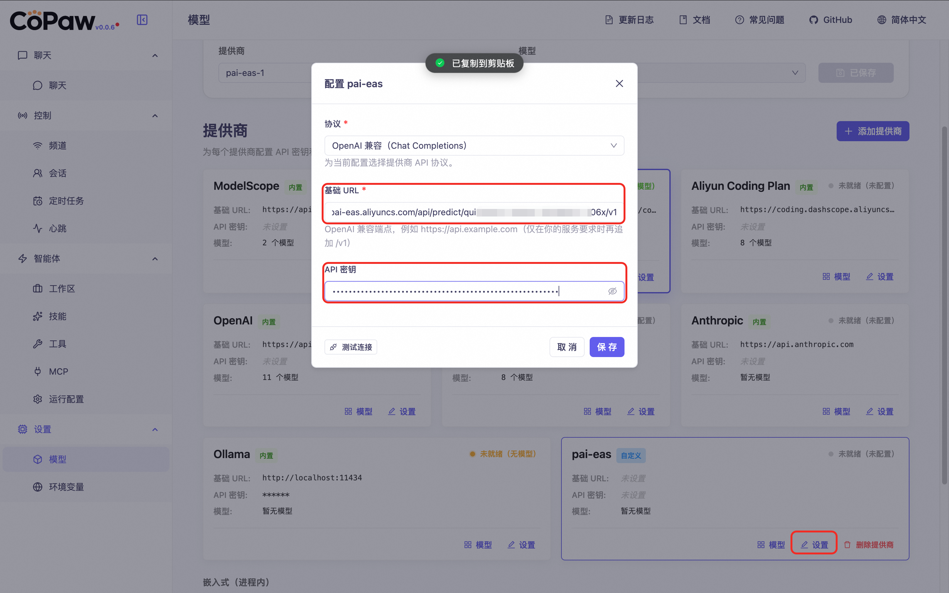Open MCP from the sidebar

58,371
